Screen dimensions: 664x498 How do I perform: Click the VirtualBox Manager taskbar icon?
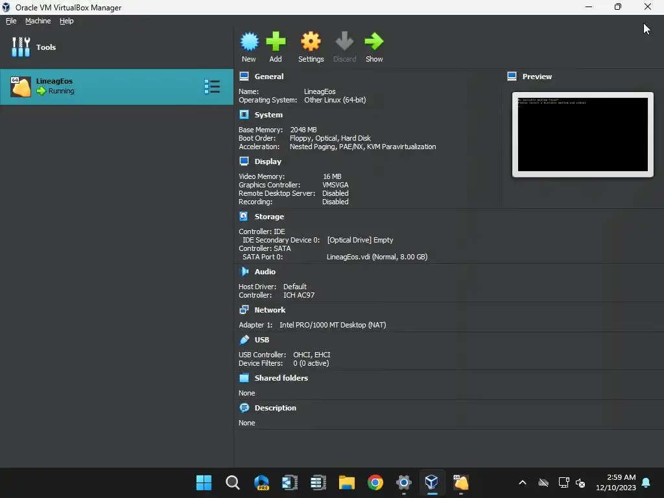pos(432,482)
